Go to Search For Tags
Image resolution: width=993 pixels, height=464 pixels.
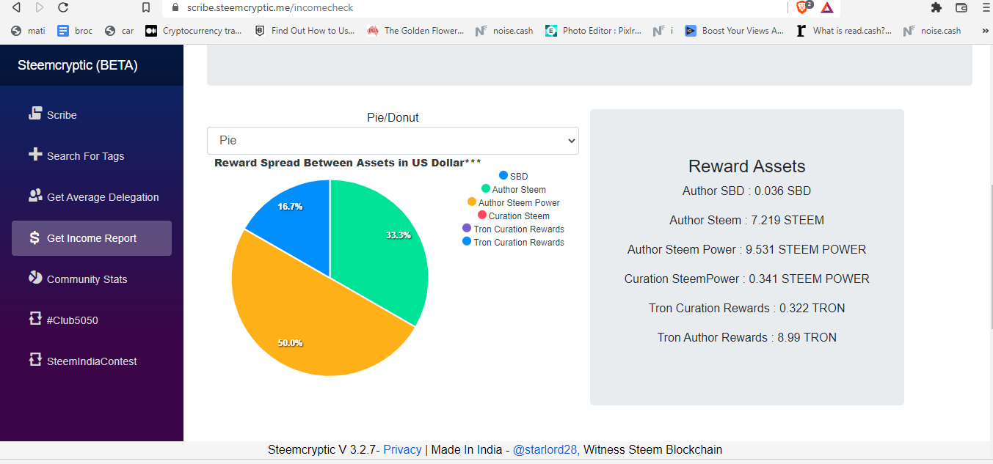(x=92, y=155)
